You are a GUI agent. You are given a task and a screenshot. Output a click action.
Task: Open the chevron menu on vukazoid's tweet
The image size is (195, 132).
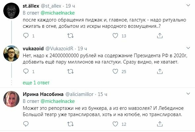click(188, 48)
